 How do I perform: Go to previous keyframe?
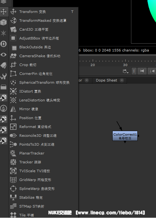[152, 71]
